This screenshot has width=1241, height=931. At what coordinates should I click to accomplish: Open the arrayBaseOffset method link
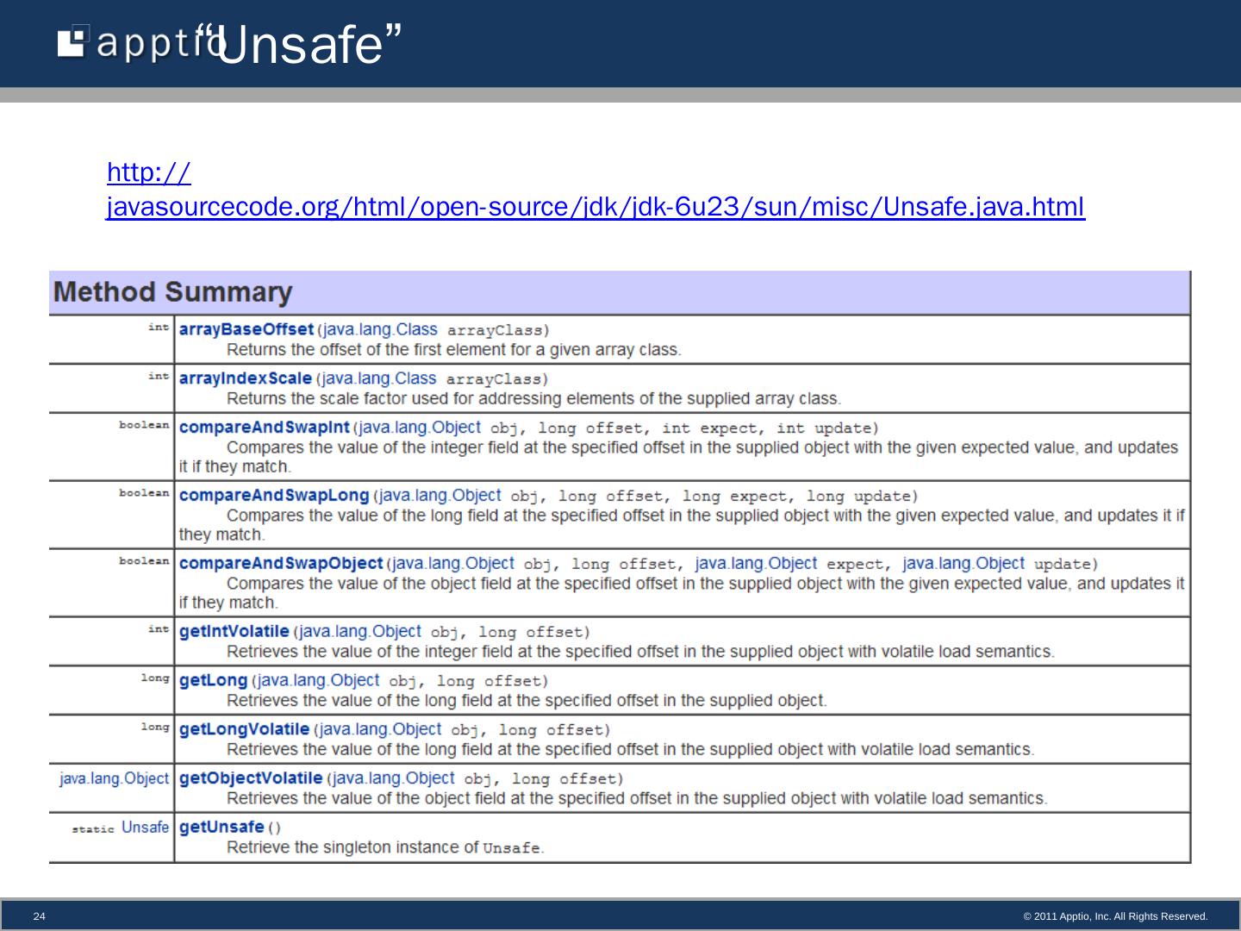tap(246, 329)
